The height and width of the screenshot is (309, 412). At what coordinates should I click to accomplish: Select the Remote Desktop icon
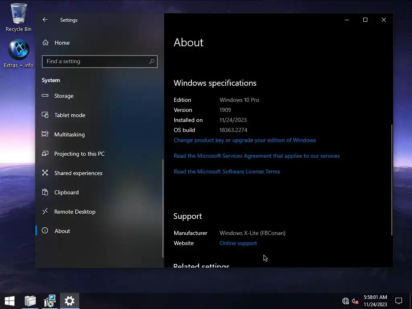coord(45,211)
